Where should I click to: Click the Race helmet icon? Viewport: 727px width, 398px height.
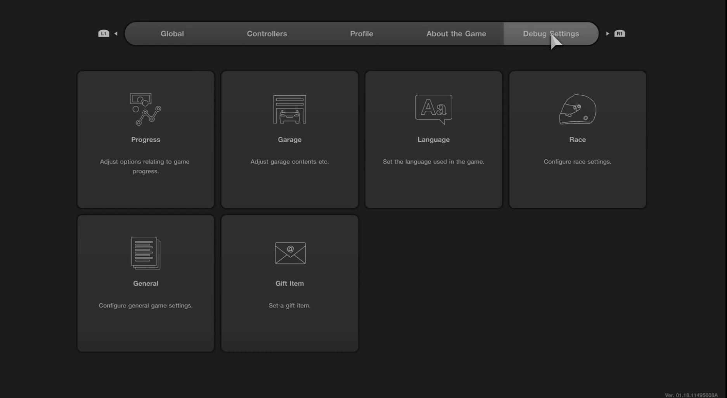tap(577, 110)
